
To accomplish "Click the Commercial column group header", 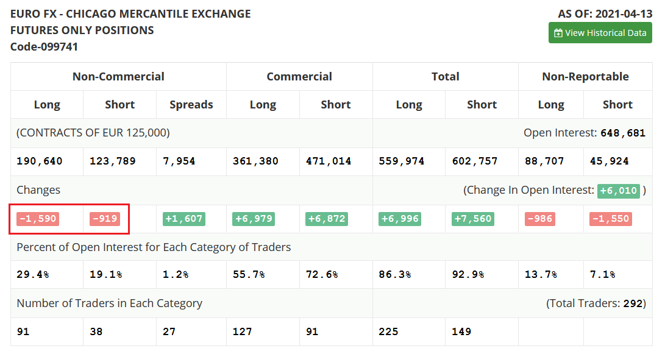I will point(299,77).
